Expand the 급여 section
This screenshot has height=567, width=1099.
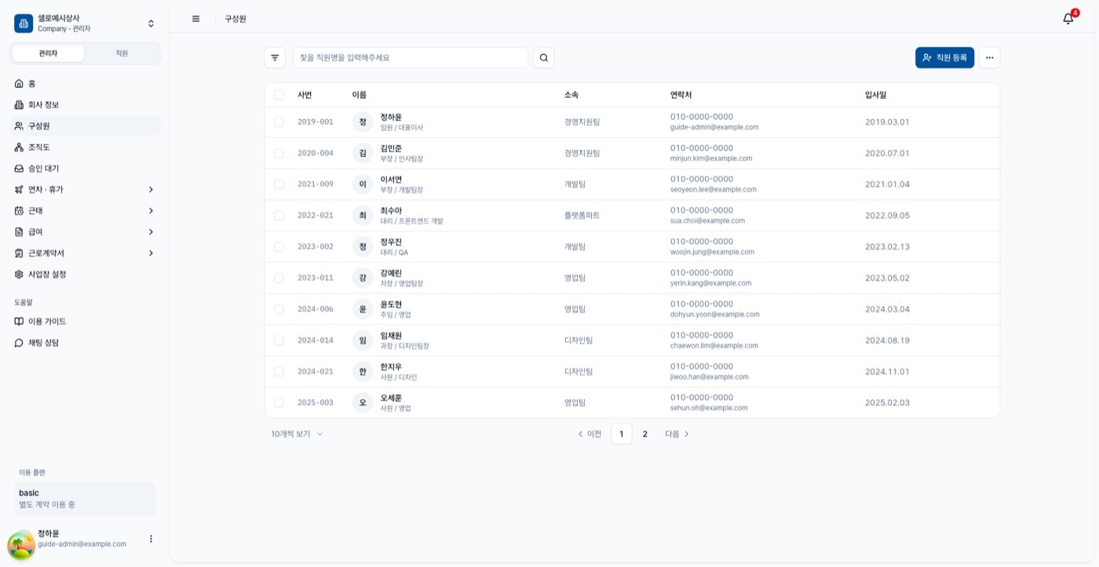[x=85, y=232]
